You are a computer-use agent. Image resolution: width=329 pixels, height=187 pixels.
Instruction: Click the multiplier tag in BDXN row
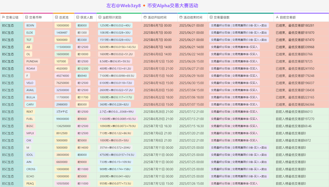[x=239, y=25]
